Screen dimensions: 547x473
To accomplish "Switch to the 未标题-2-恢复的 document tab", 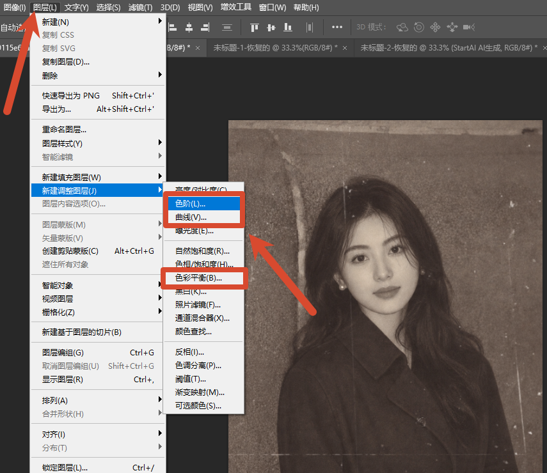I will pyautogui.click(x=449, y=48).
